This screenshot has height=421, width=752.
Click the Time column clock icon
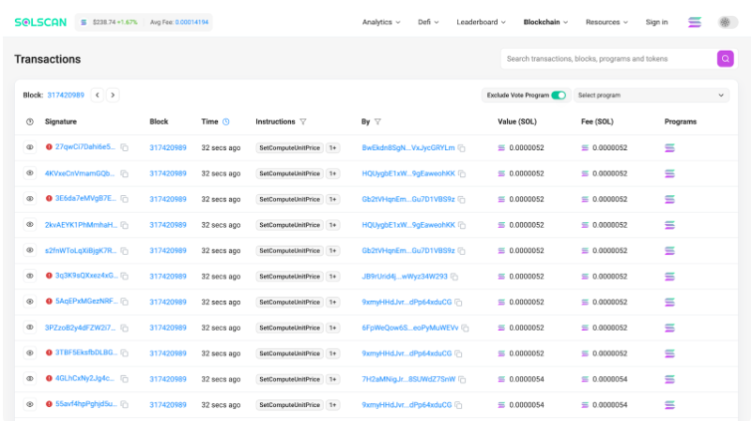coord(226,122)
